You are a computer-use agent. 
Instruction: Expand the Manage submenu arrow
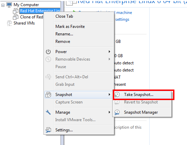[x=109, y=112]
